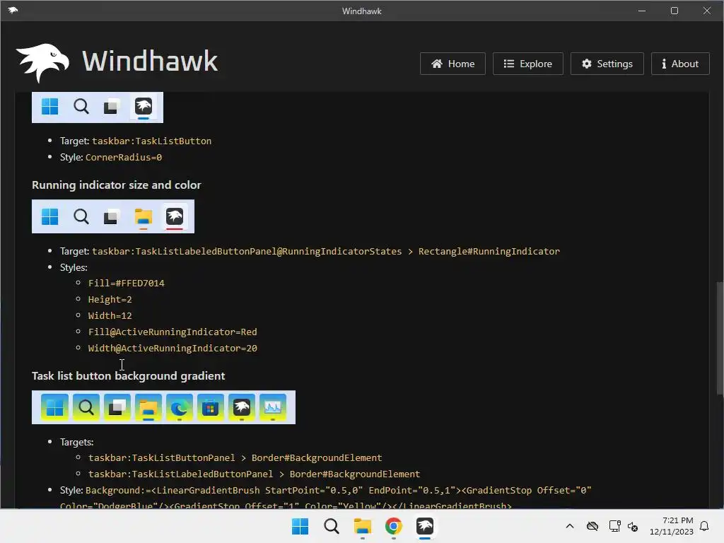
Task: Click the corner radius taskbar preview image
Action: 98,107
